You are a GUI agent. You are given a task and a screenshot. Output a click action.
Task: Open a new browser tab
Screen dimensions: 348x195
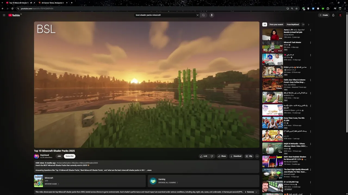tap(72, 3)
